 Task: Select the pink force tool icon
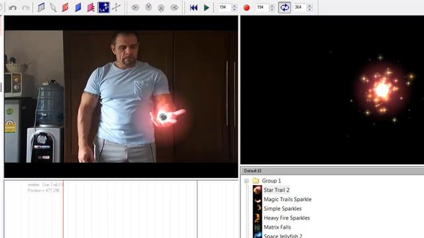coord(91,7)
